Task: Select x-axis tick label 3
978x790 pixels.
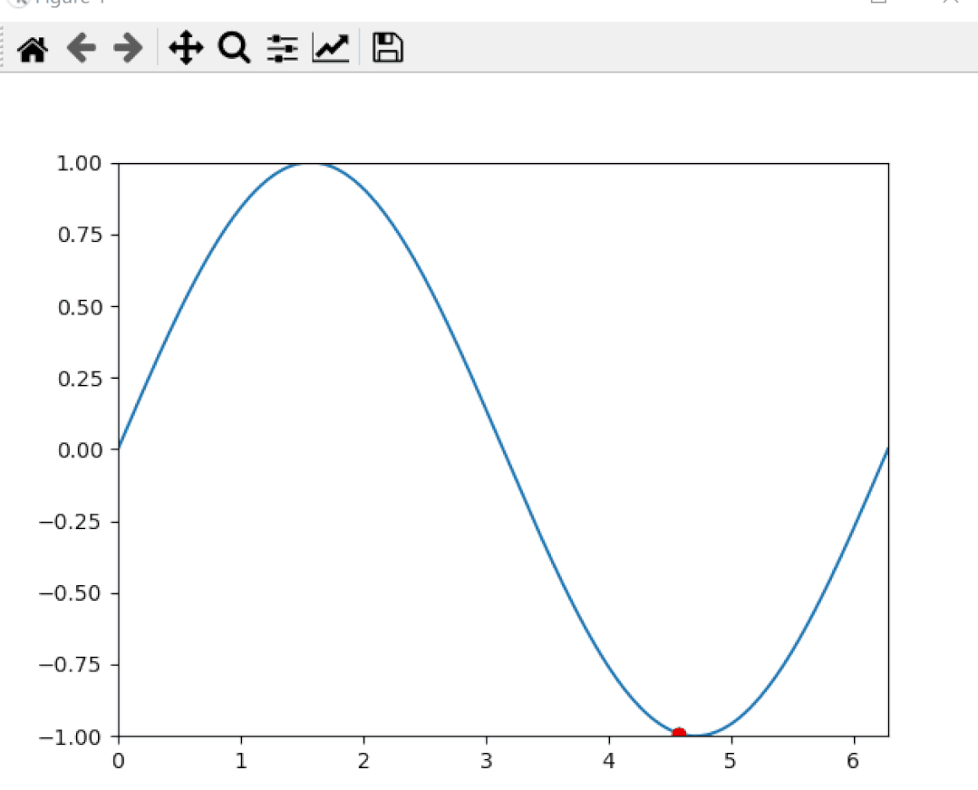Action: coord(487,760)
